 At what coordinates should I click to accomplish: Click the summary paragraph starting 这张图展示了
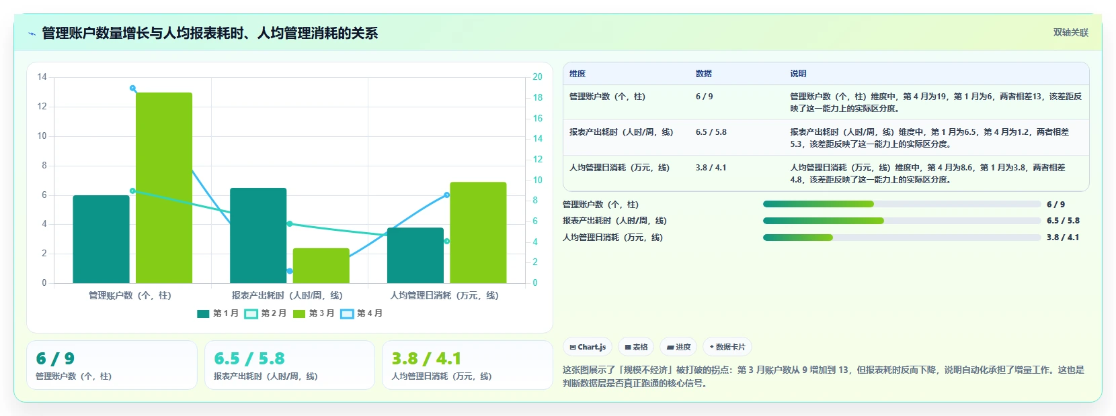pos(824,376)
